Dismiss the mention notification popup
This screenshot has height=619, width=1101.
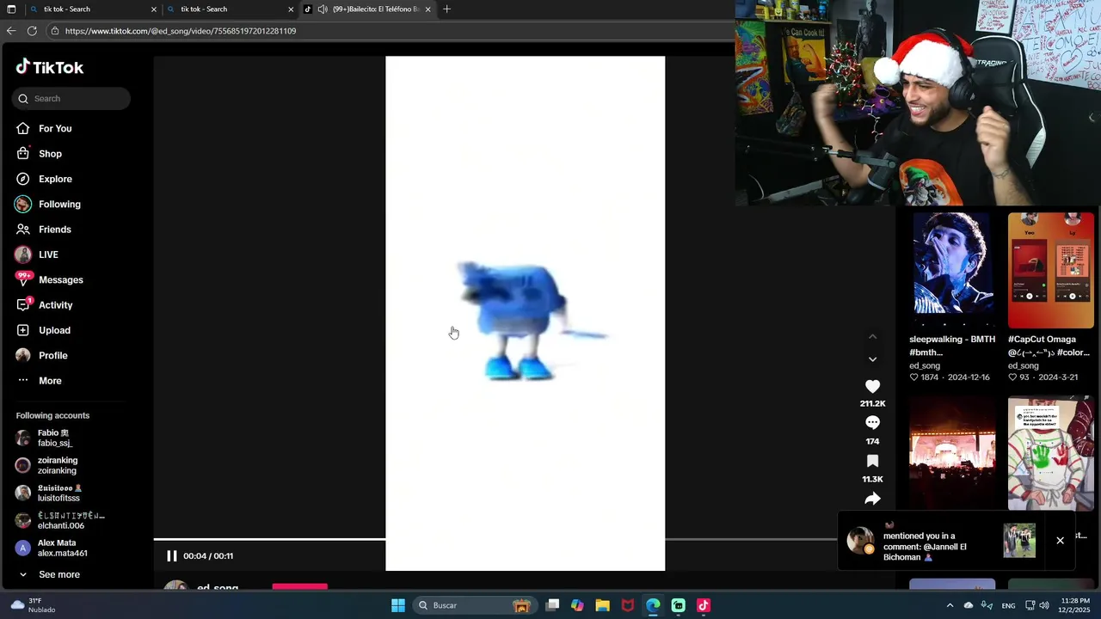[x=1060, y=541]
